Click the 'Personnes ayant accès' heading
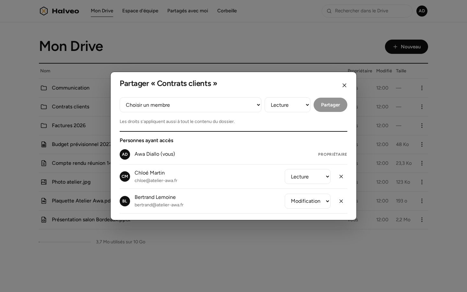This screenshot has width=467, height=292. 146,140
